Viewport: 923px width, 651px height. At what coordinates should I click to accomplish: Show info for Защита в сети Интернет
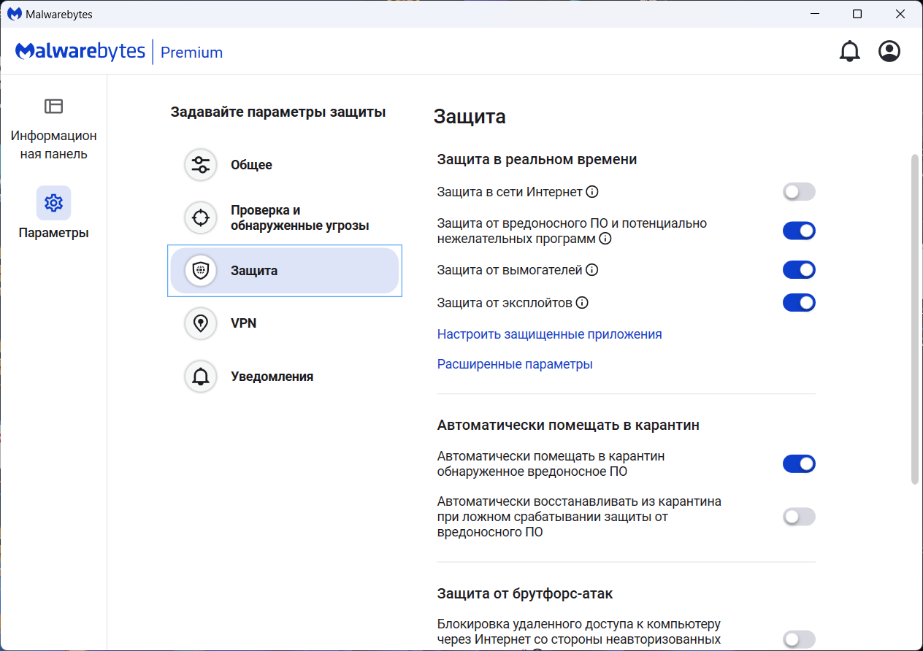click(592, 192)
